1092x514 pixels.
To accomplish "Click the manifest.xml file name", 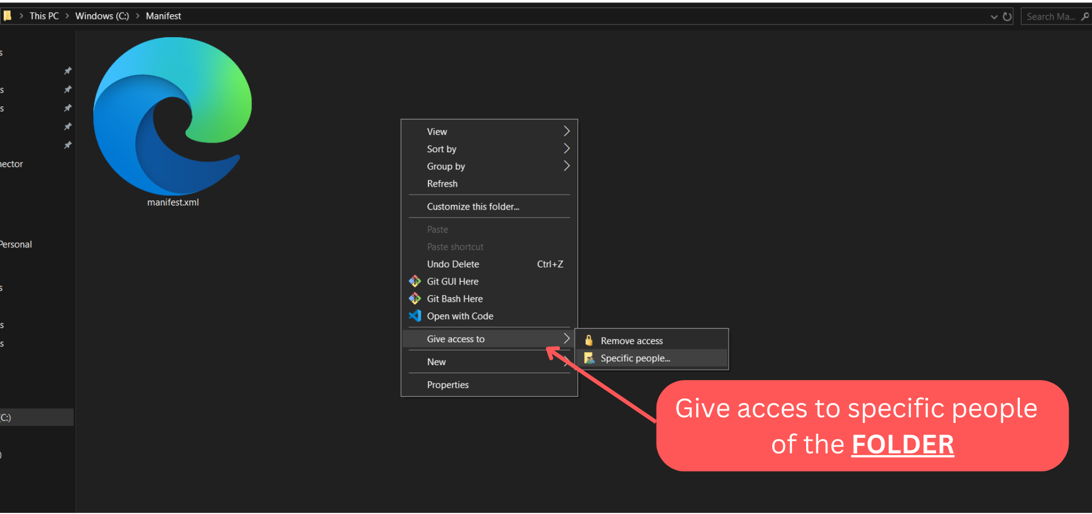I will coord(173,203).
